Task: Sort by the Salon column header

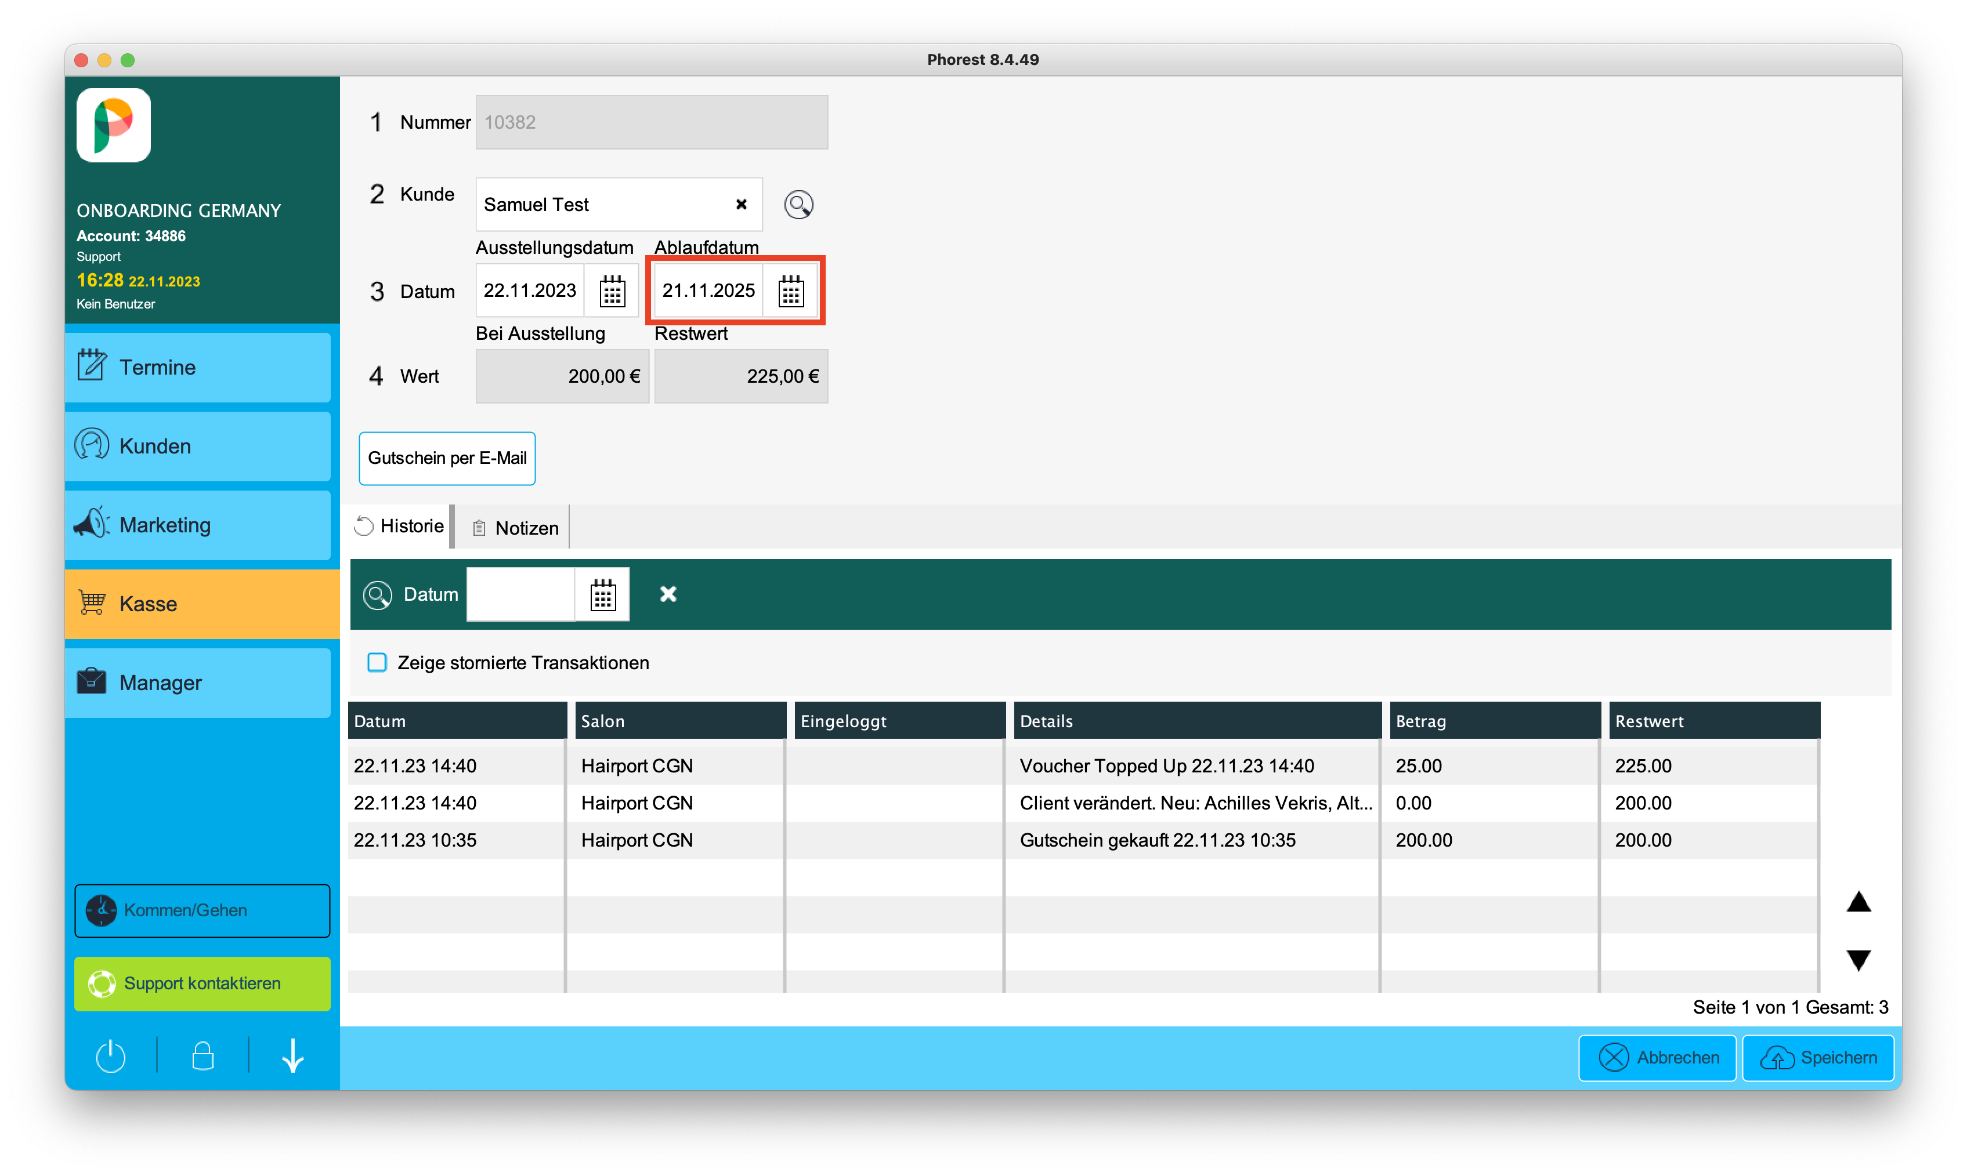Action: pos(680,721)
